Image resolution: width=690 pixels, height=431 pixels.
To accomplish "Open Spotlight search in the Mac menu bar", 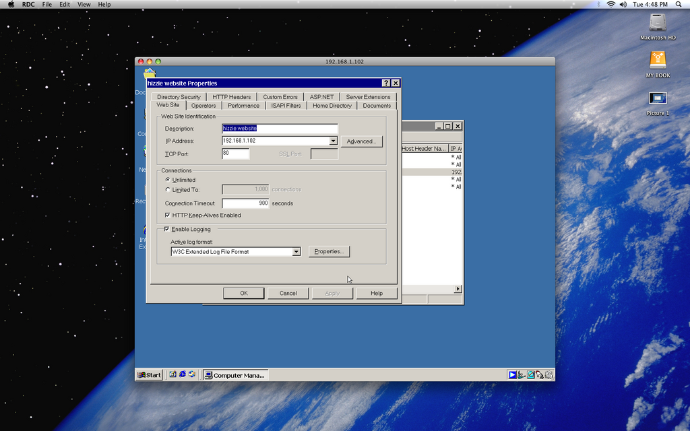I will (x=679, y=5).
